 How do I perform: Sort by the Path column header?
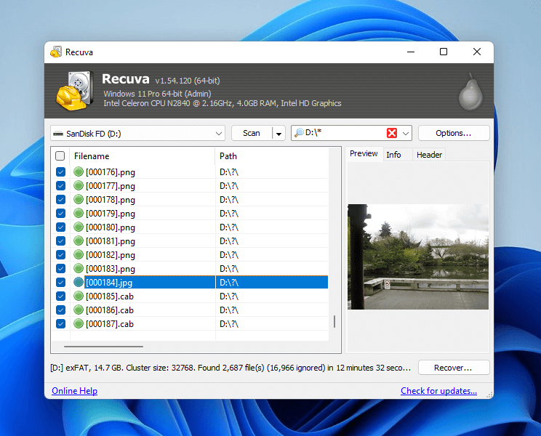(272, 156)
